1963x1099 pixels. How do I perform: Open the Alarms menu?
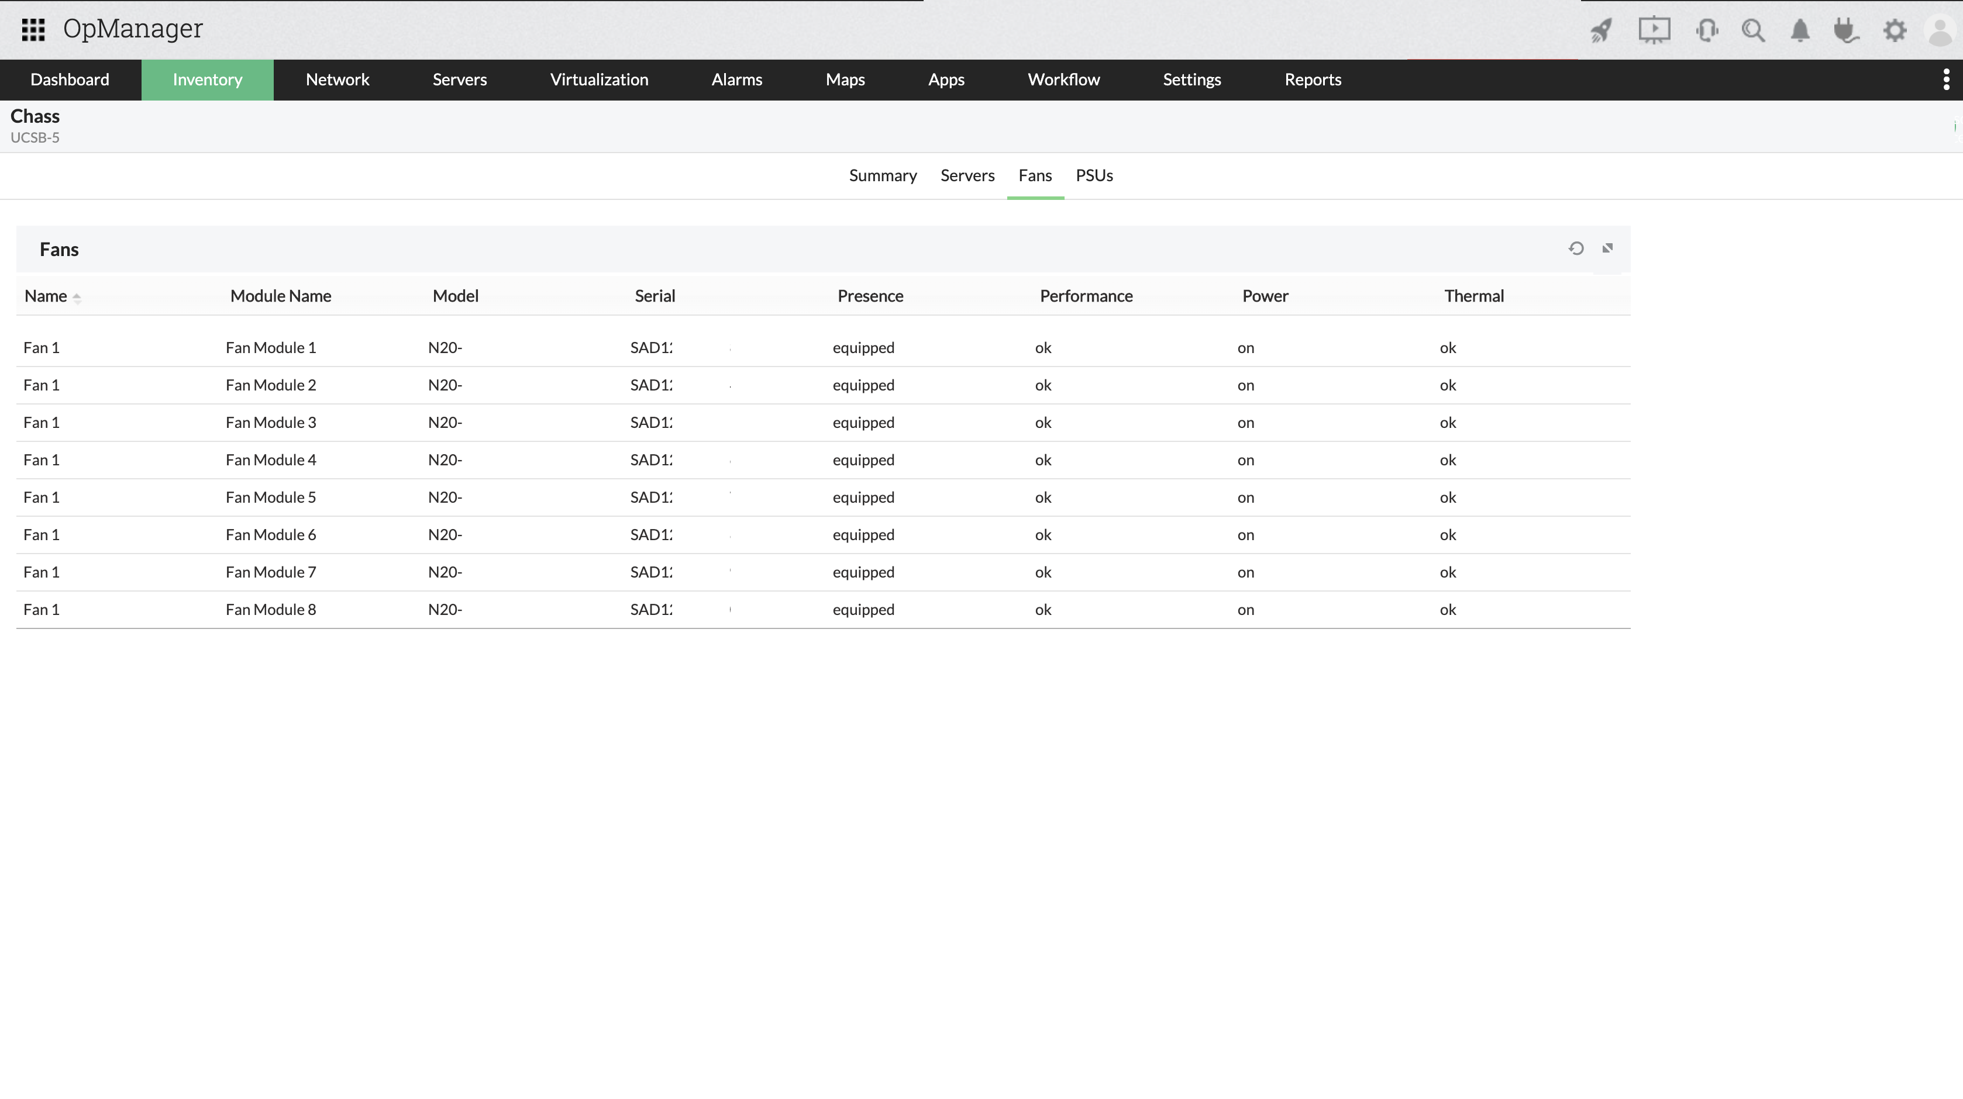[x=736, y=79]
